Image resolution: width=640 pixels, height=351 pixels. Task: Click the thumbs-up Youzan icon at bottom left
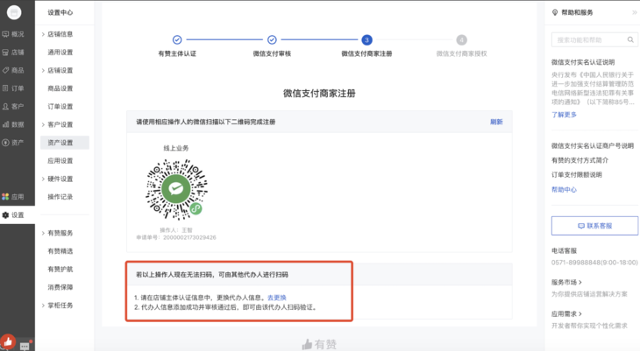click(8, 341)
